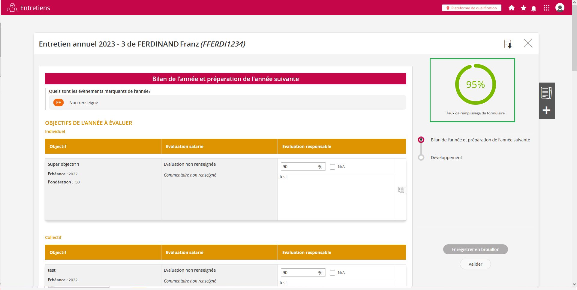Screen dimensions: 577x290
Task: Click the Plateforme de qualification badge
Action: coord(471,8)
